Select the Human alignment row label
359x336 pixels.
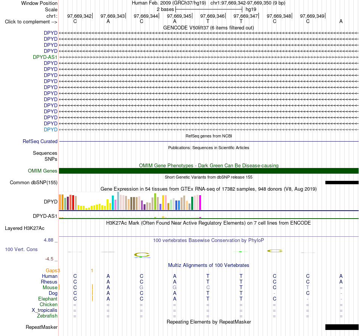(50, 276)
